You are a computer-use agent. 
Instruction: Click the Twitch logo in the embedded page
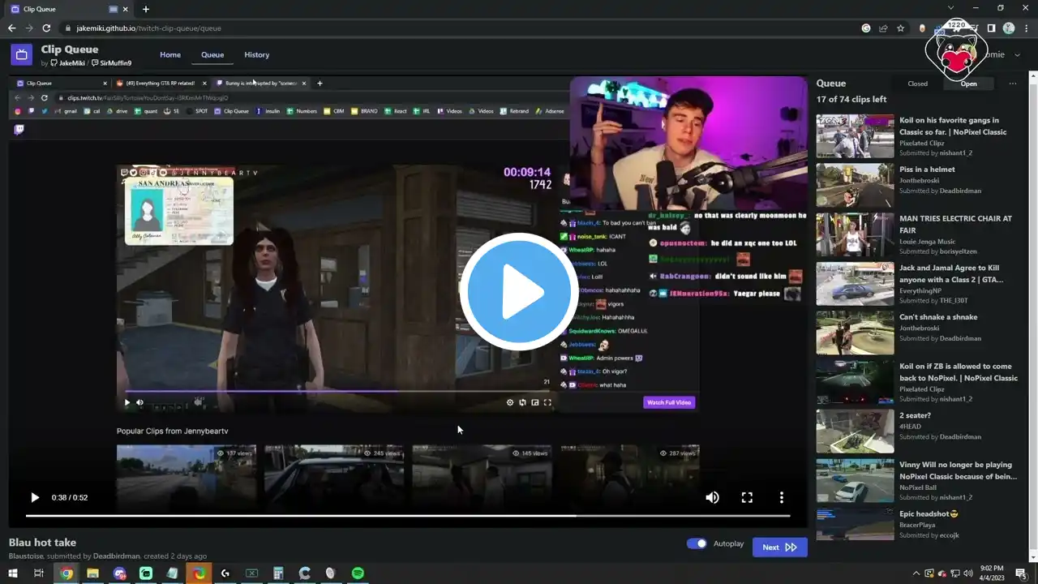(x=19, y=130)
